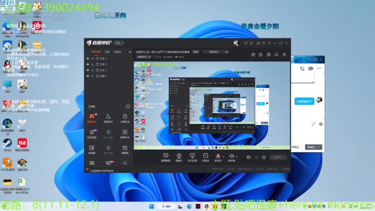Open the 读弹幕 read-danmaku tool

92,150
